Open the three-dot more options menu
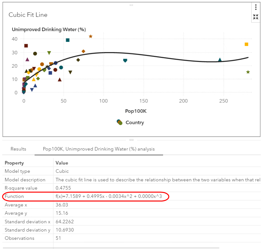The height and width of the screenshot is (249, 263). click(256, 7)
